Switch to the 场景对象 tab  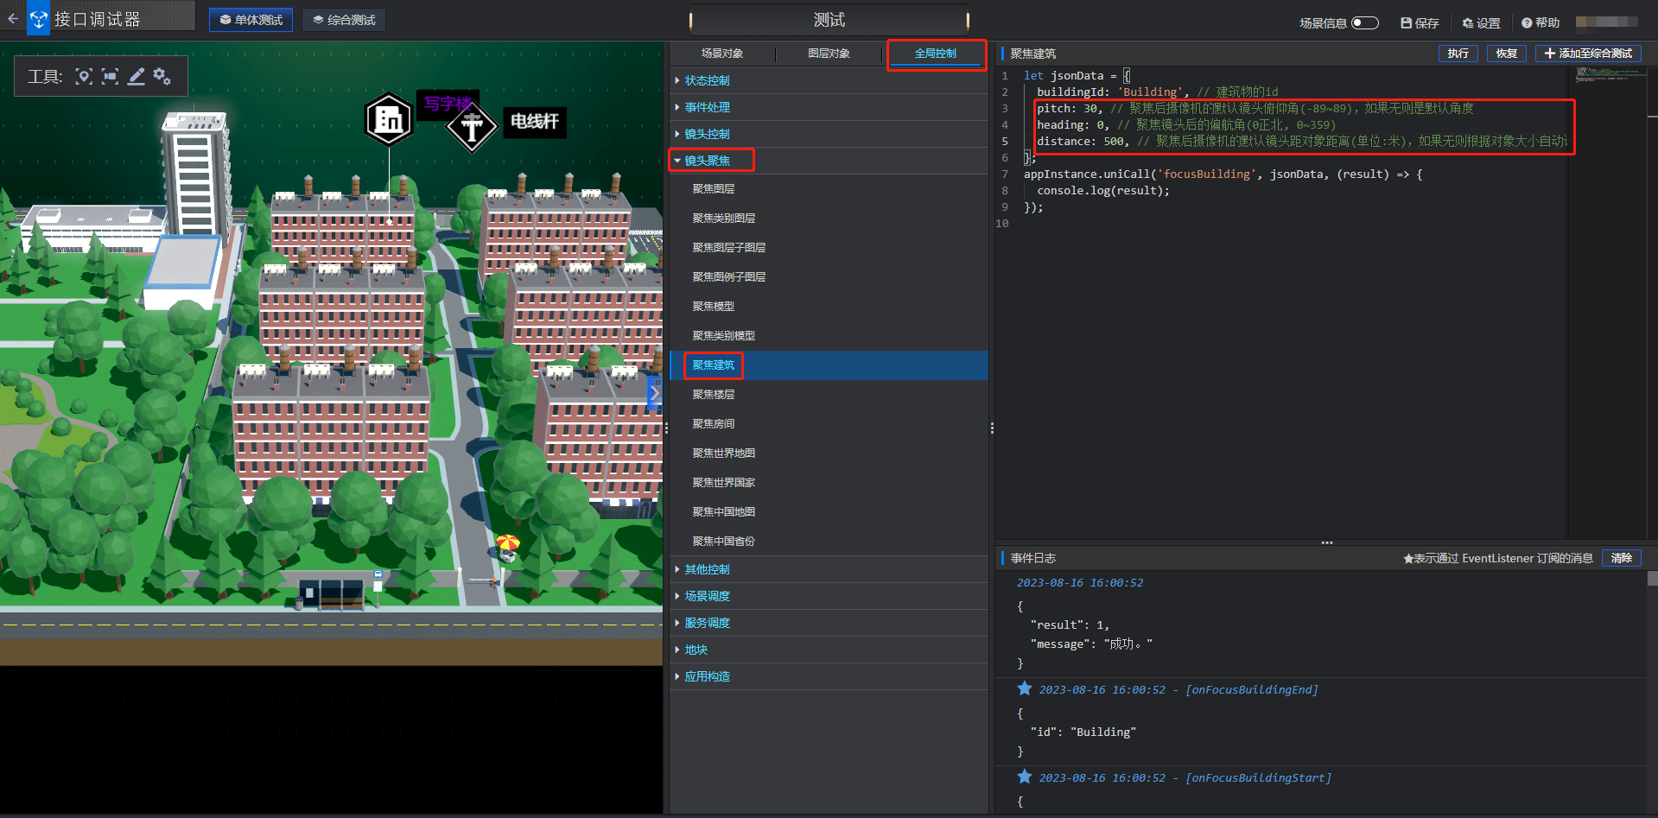click(x=722, y=54)
